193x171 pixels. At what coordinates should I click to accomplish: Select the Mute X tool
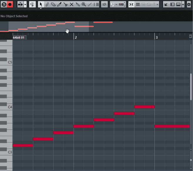72,4
